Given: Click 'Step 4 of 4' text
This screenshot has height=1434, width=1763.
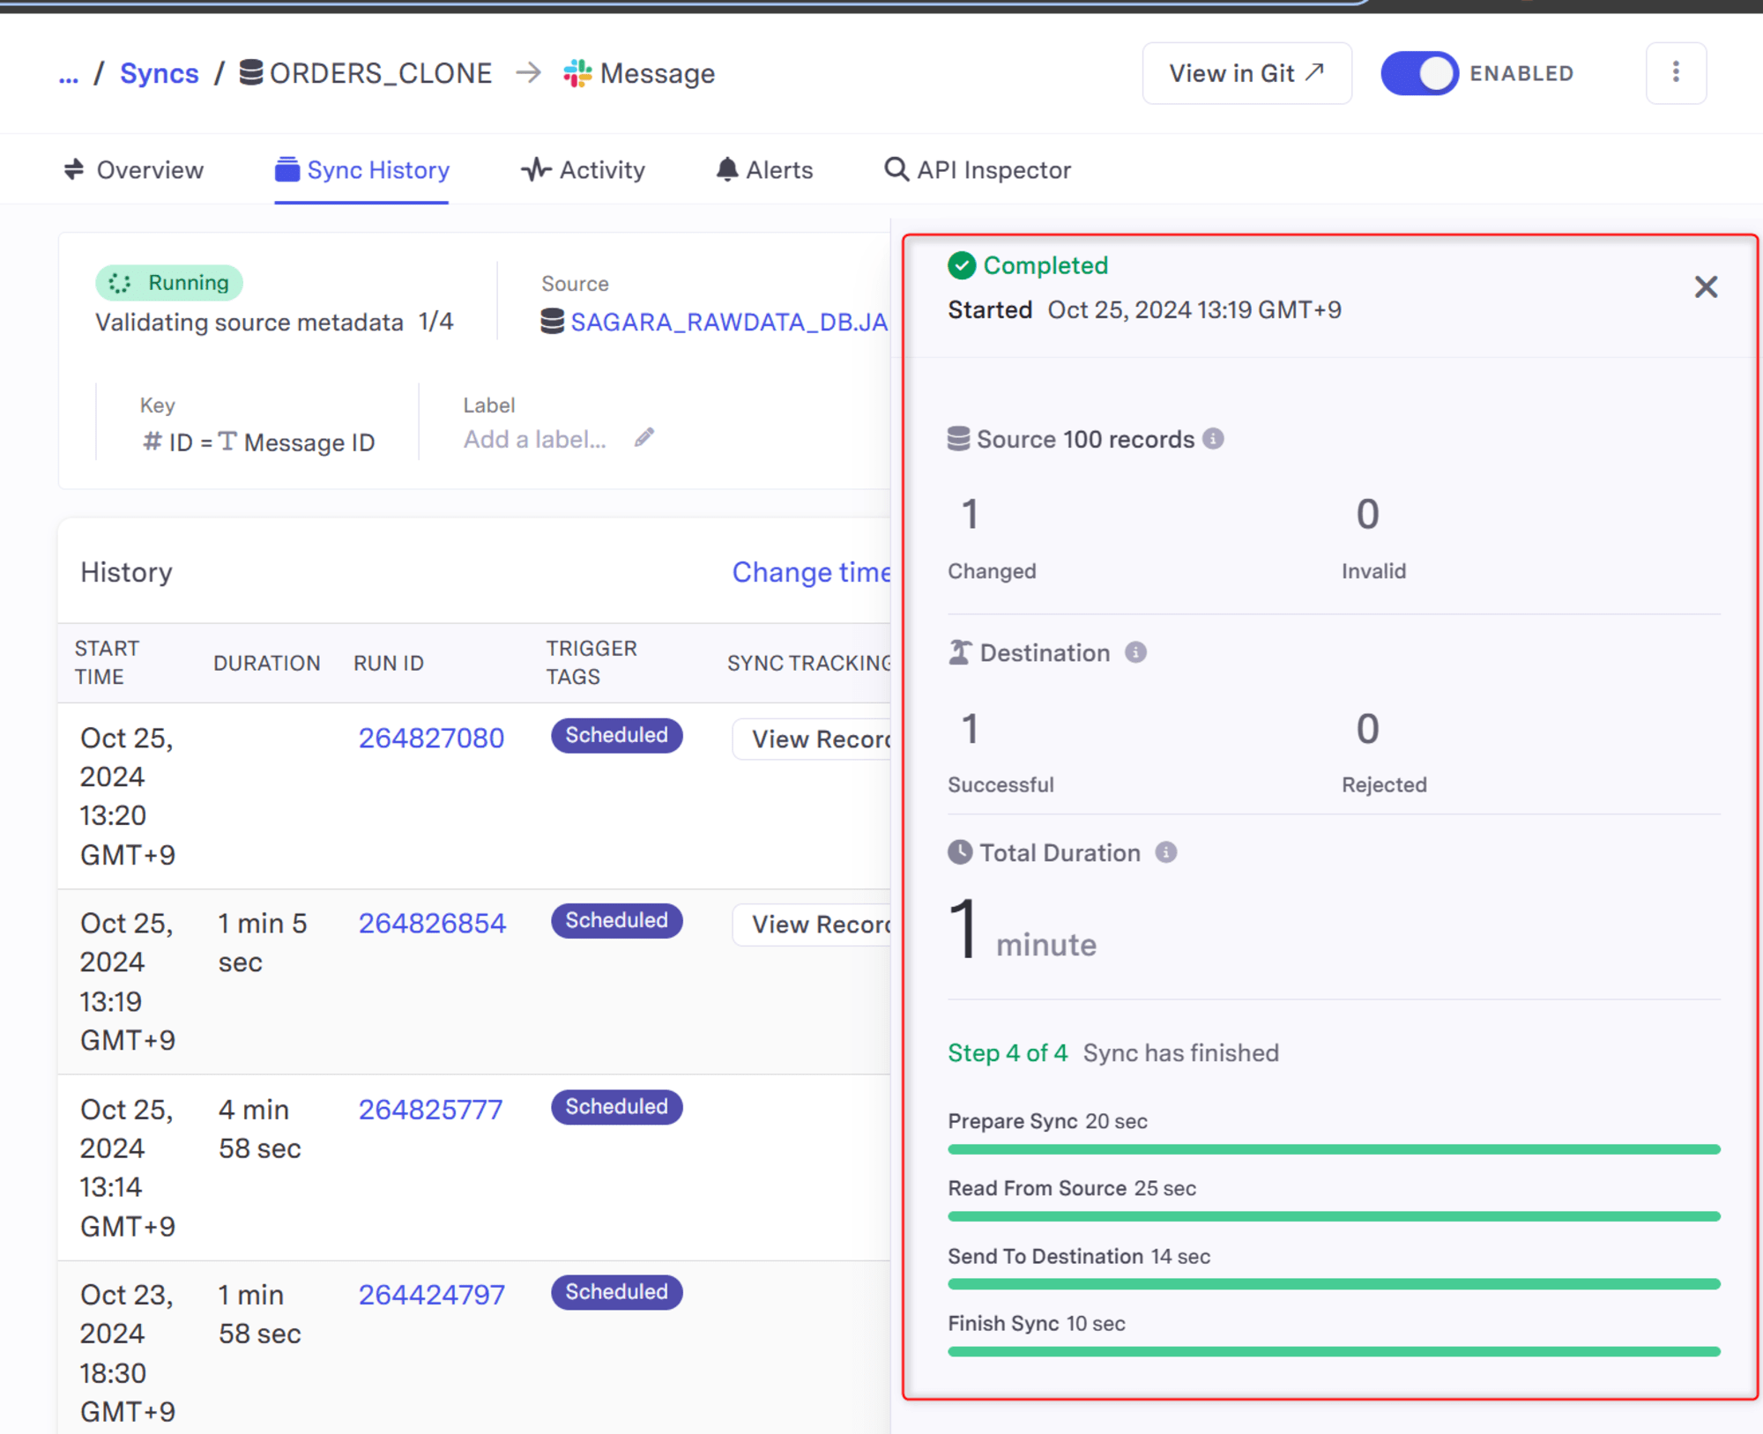Looking at the screenshot, I should (1008, 1052).
